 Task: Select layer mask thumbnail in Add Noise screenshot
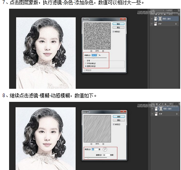(x=160, y=19)
